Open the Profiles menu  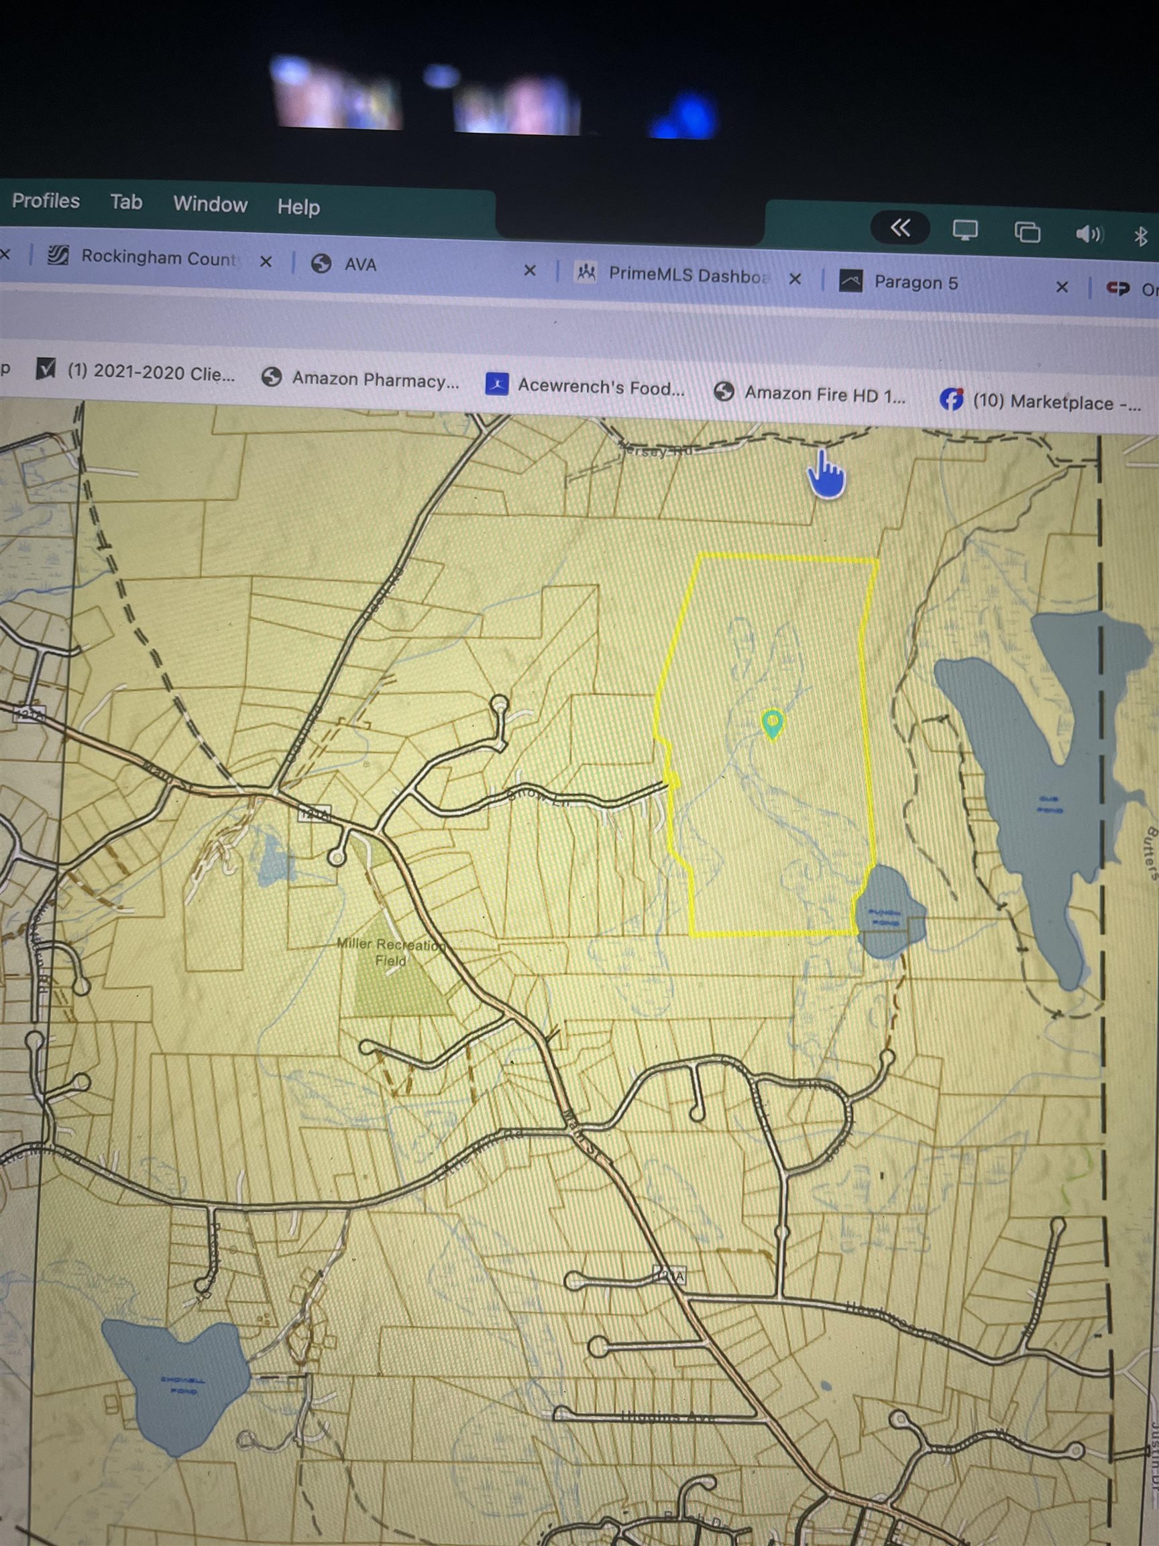46,201
